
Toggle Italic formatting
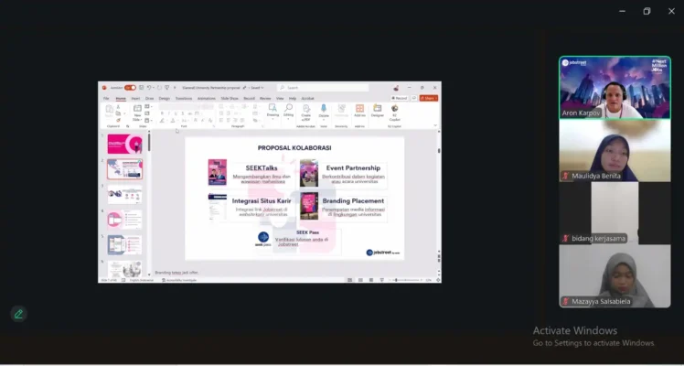point(169,113)
